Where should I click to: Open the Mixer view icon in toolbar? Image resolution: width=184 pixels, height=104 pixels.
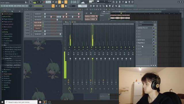click(x=100, y=6)
